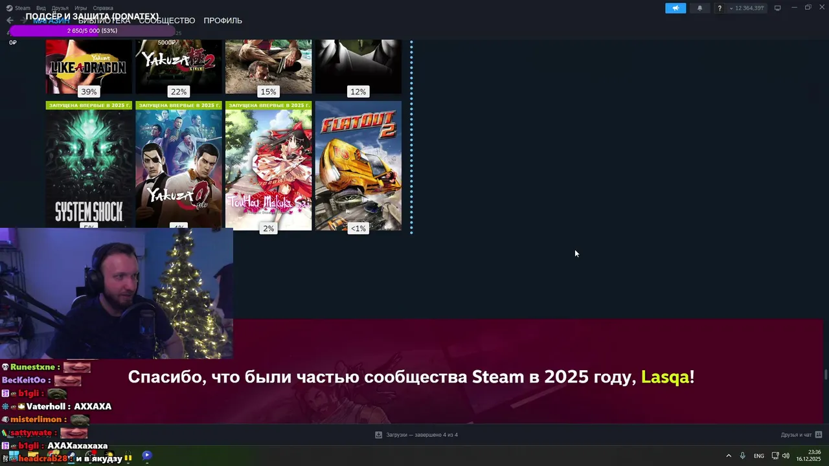Viewport: 829px width, 466px height.
Task: Switch the ENG input language
Action: (x=758, y=456)
